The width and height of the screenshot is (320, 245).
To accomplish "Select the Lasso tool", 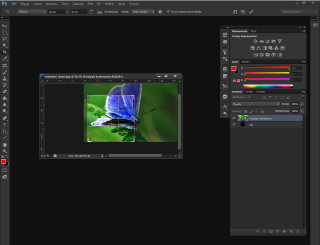I will click(4, 39).
